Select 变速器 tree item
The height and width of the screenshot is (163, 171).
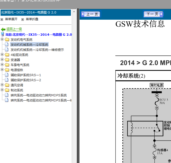click(x=15, y=60)
